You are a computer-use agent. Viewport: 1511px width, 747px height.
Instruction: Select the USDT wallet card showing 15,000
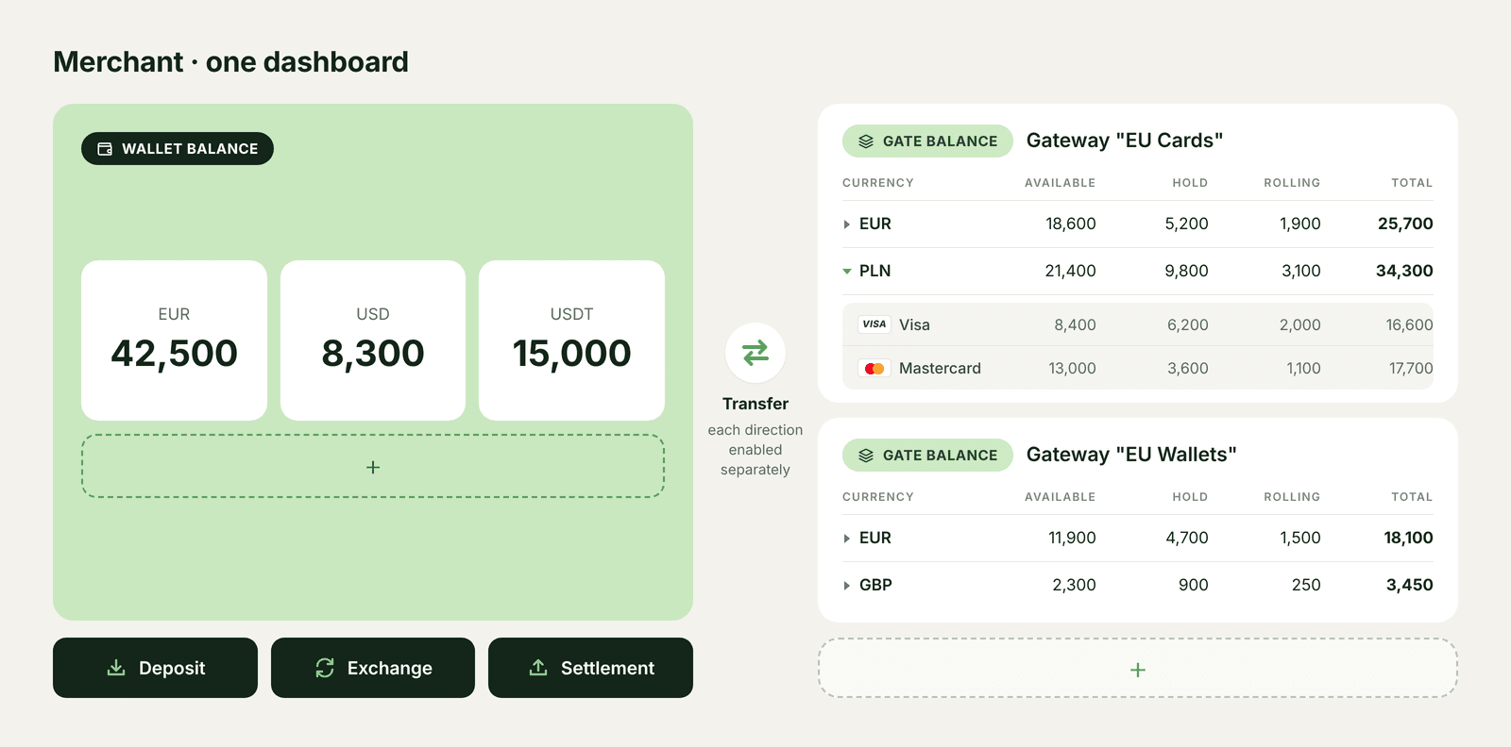coord(571,340)
